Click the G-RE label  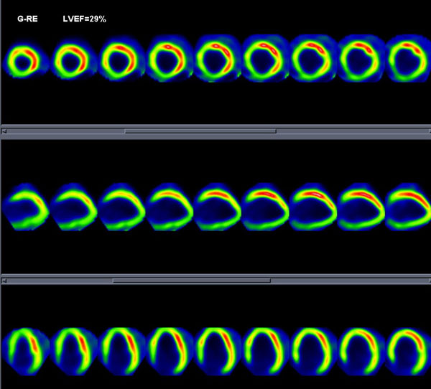[x=27, y=19]
